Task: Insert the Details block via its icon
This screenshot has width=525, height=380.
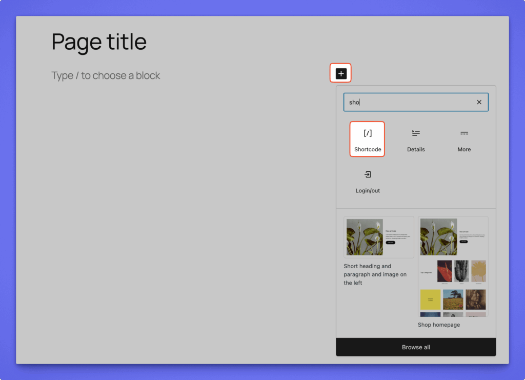Action: [416, 133]
